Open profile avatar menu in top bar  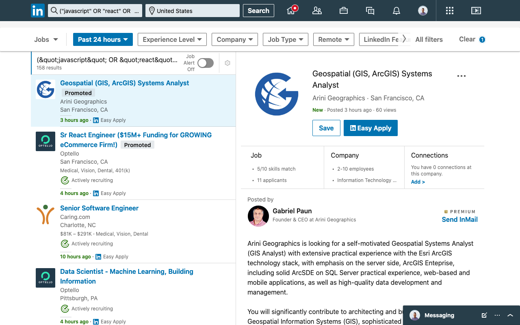pyautogui.click(x=423, y=11)
